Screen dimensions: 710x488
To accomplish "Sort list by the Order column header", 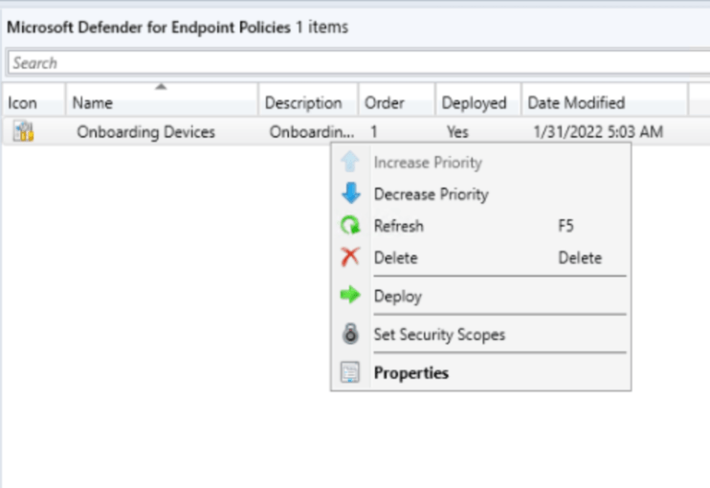I will click(x=385, y=102).
